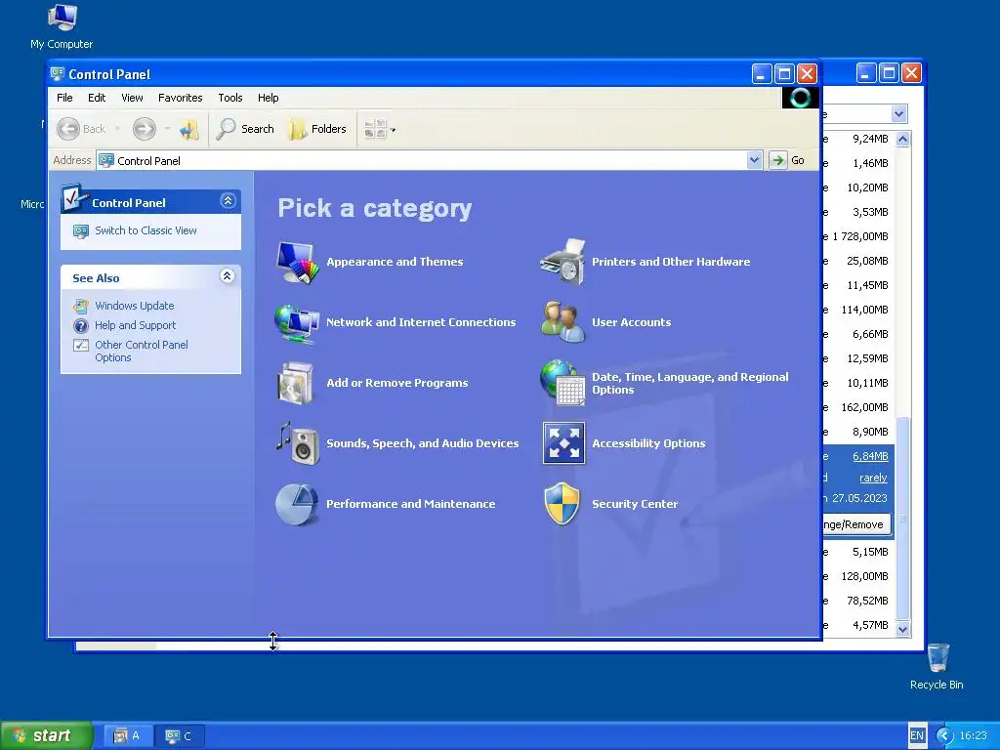Open the Favorites menu
This screenshot has height=750, width=1000.
click(181, 98)
